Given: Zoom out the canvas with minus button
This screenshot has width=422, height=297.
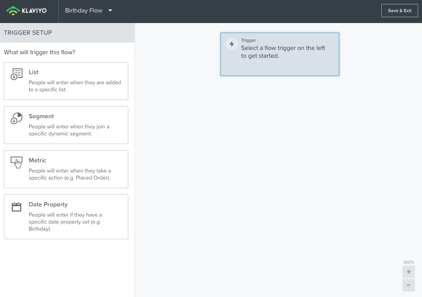Looking at the screenshot, I should (409, 285).
